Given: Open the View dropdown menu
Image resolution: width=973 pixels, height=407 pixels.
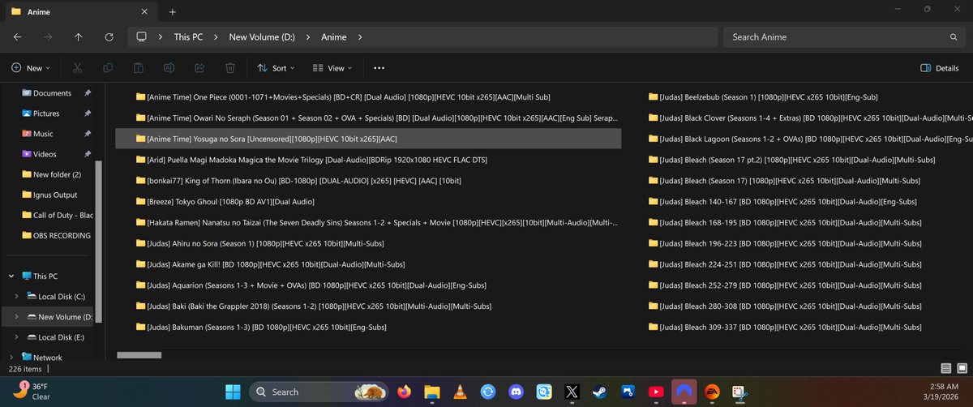Looking at the screenshot, I should [x=333, y=69].
